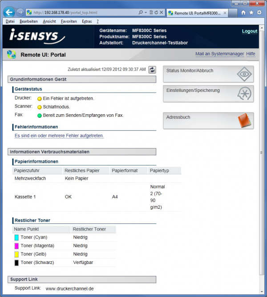Click the address bar reload icon
This screenshot has height=297, width=267.
pos(156,12)
